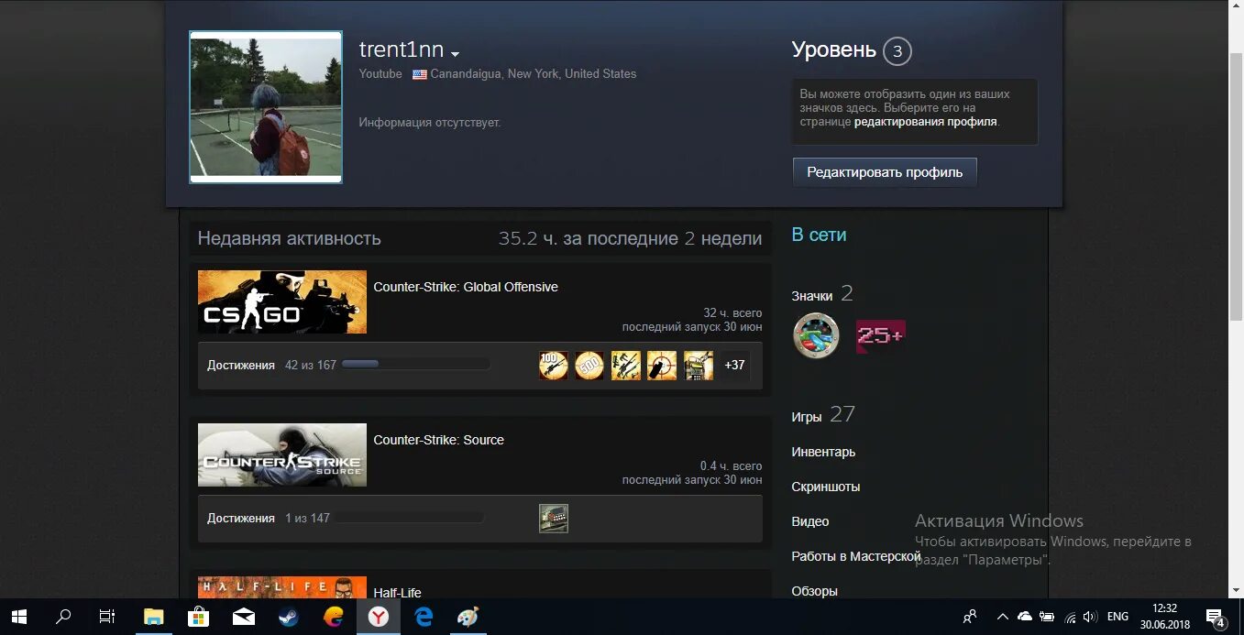Click the Недавняя активность header
The width and height of the screenshot is (1244, 635).
[290, 238]
